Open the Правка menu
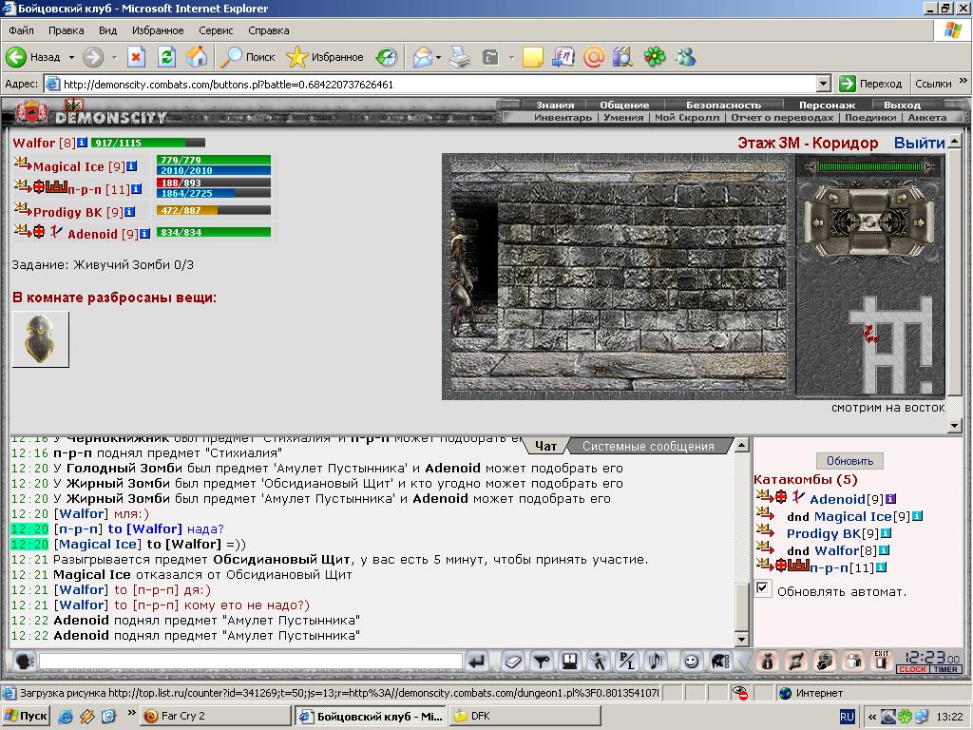Image resolution: width=973 pixels, height=730 pixels. pyautogui.click(x=66, y=30)
